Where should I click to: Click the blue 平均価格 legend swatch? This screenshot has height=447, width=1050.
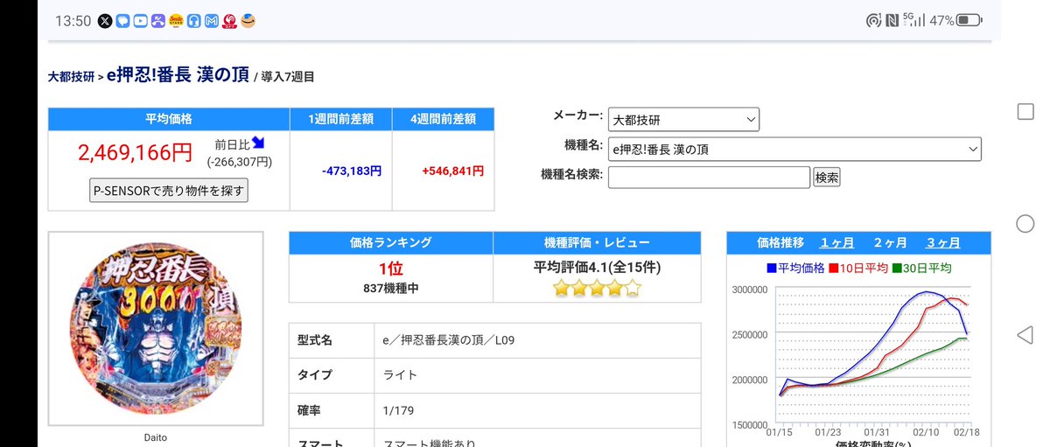(x=771, y=269)
